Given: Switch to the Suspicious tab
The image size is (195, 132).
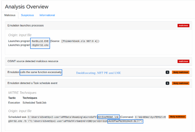Looking at the screenshot, I should [27, 15].
